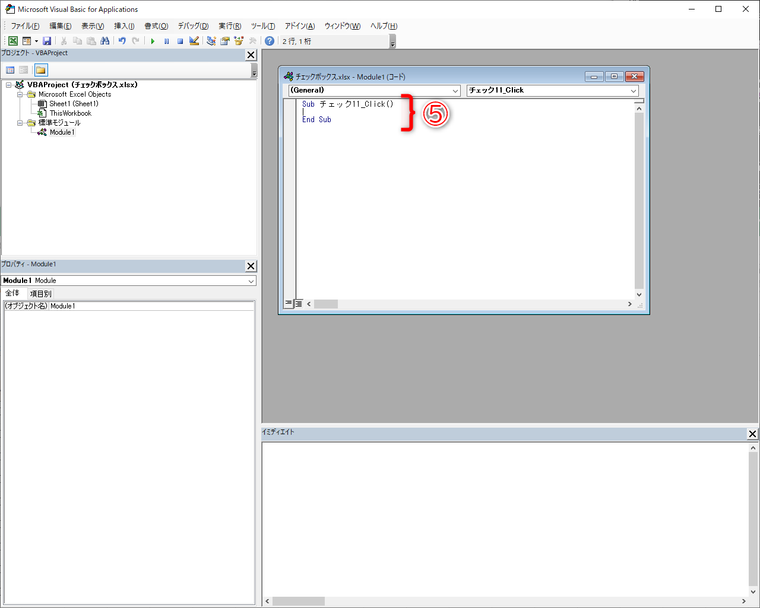Click the green Run Sub play icon
760x608 pixels.
(x=153, y=41)
